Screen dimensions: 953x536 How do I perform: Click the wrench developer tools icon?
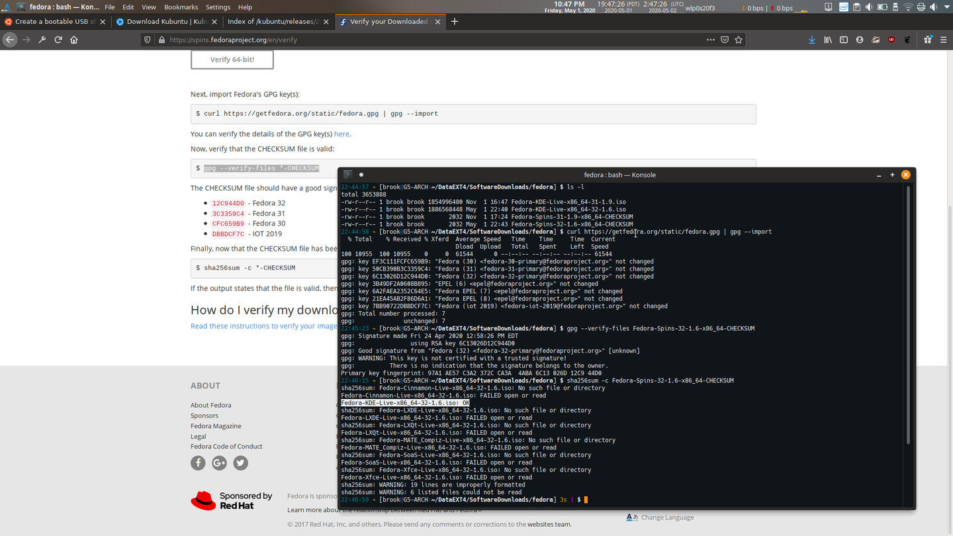point(42,40)
